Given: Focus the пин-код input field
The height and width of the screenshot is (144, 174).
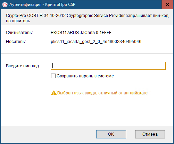Looking at the screenshot, I should [108, 66].
